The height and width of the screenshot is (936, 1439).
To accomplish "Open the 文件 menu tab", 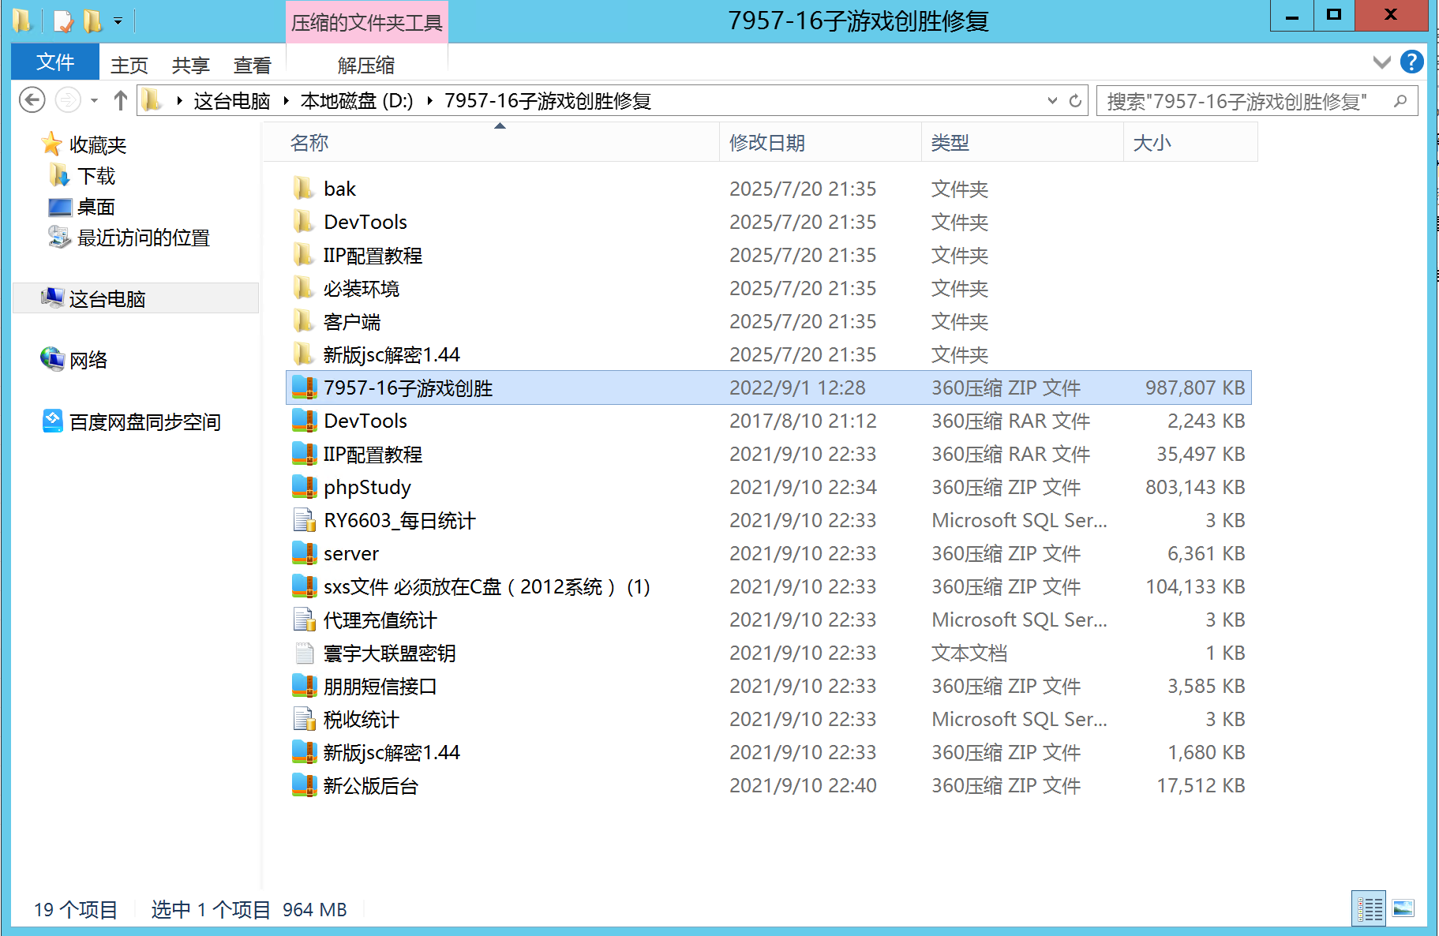I will coord(55,62).
